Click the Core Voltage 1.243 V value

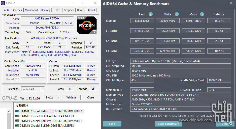point(64,32)
